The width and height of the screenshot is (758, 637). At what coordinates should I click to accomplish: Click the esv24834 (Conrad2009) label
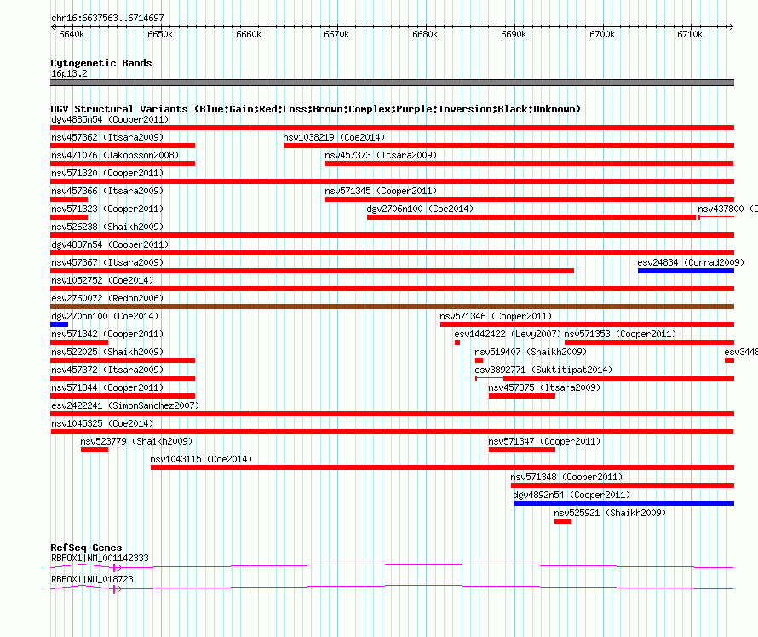coord(691,262)
